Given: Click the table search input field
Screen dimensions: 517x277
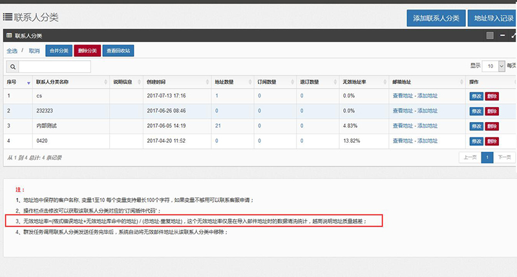Looking at the screenshot, I should 55,67.
